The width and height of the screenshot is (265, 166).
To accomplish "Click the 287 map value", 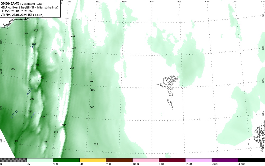I will 26,33.
